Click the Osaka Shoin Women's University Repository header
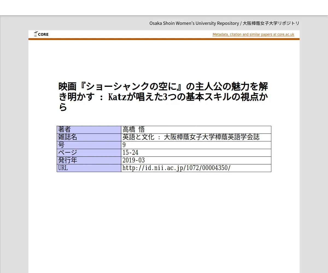Viewport: 328px width, 273px height. (224, 23)
